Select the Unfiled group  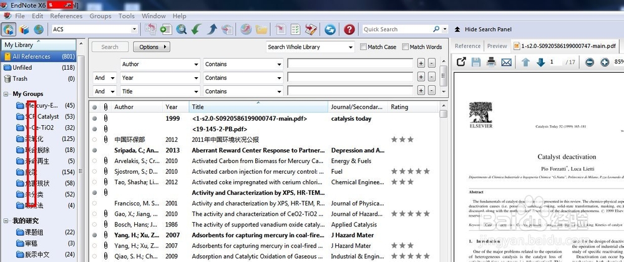[x=39, y=67]
